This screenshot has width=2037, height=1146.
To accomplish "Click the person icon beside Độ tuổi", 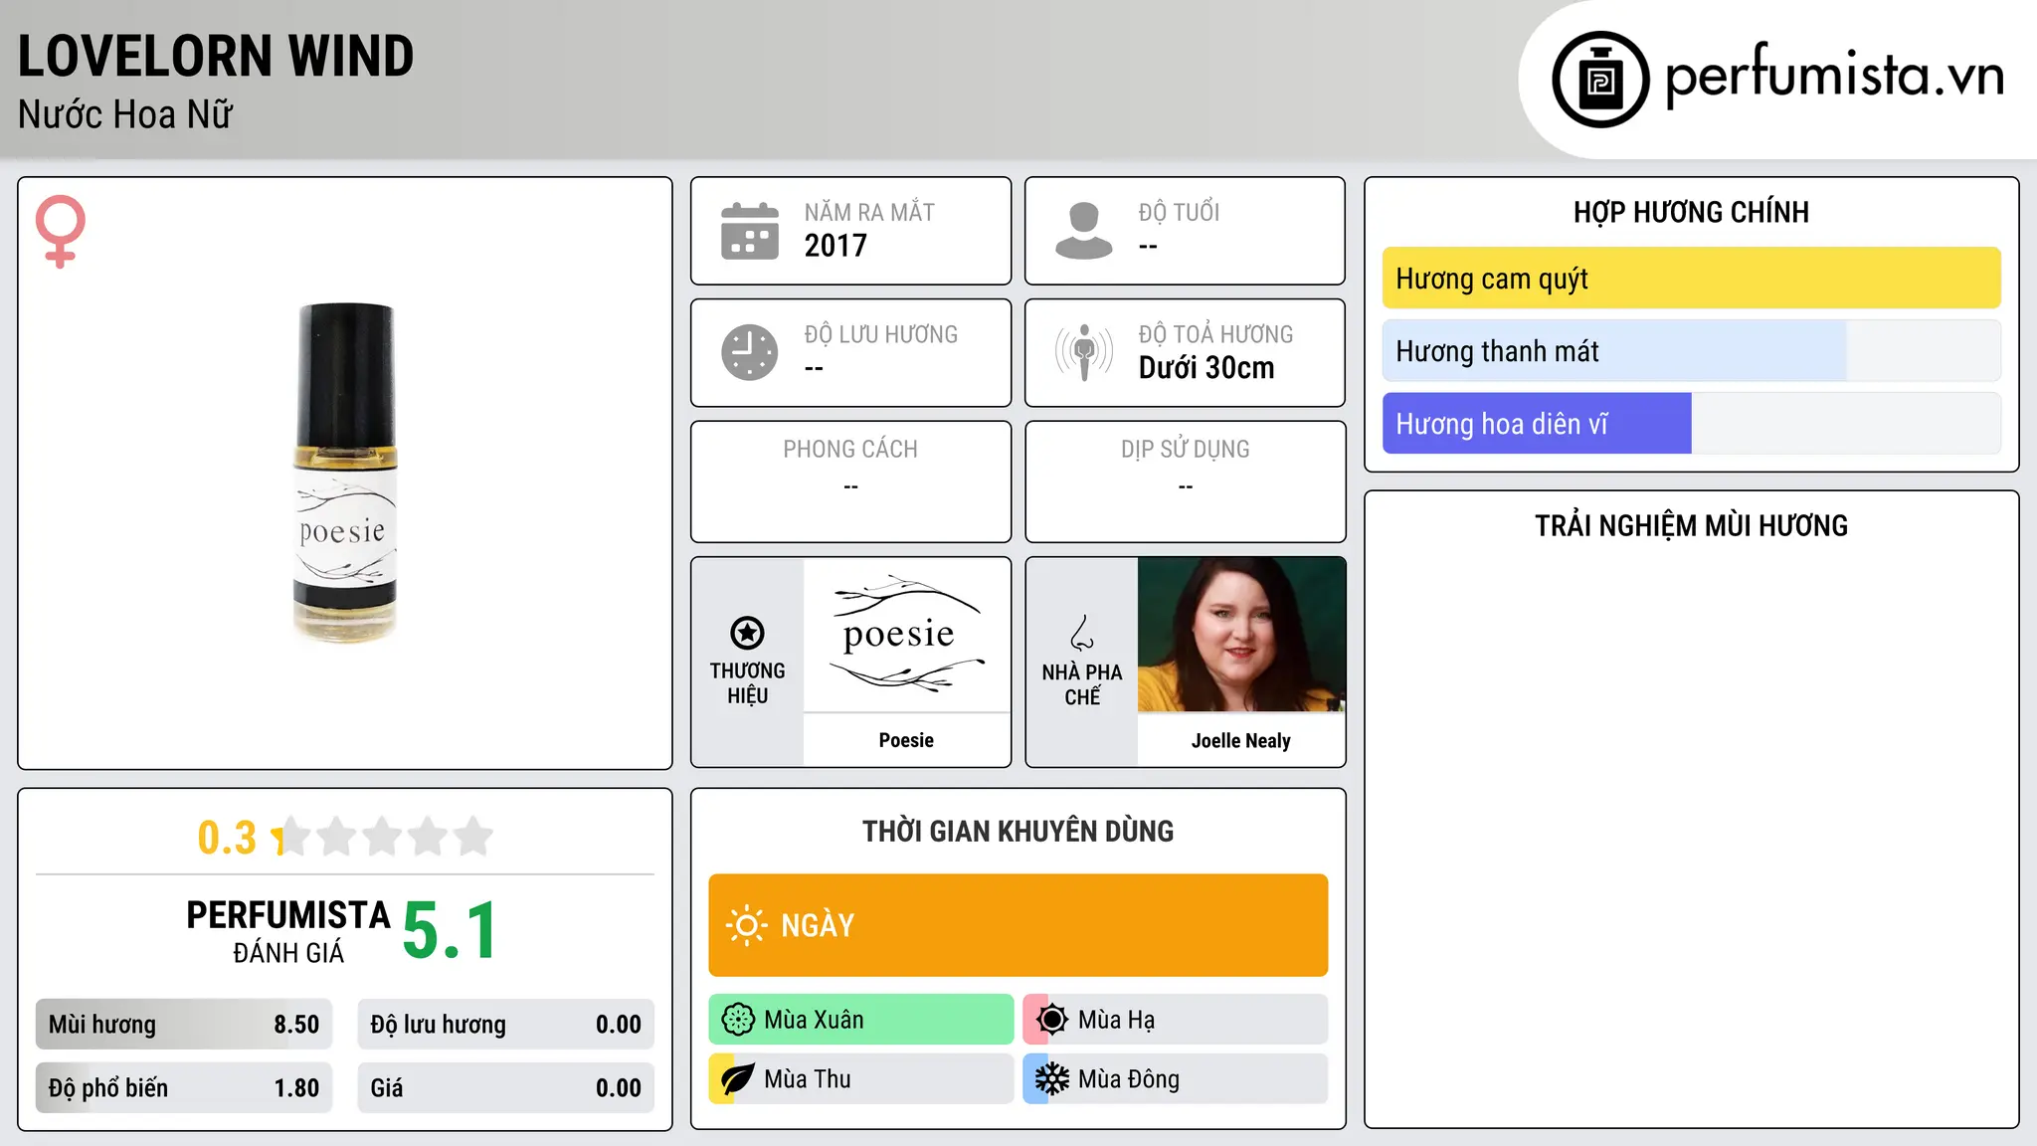I will pos(1083,231).
